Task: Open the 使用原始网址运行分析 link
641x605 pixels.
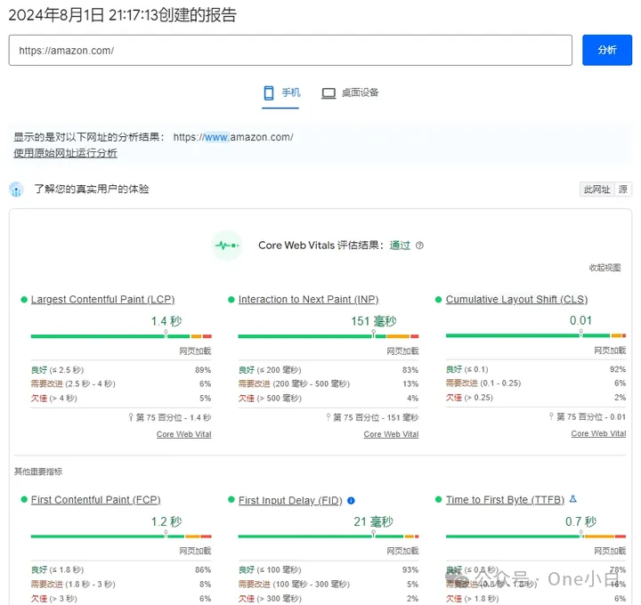Action: 65,153
